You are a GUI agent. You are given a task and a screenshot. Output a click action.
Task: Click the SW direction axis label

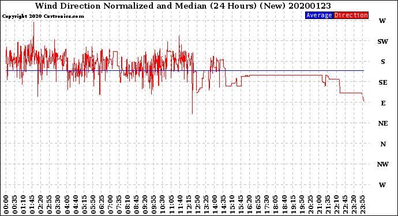pos(382,41)
